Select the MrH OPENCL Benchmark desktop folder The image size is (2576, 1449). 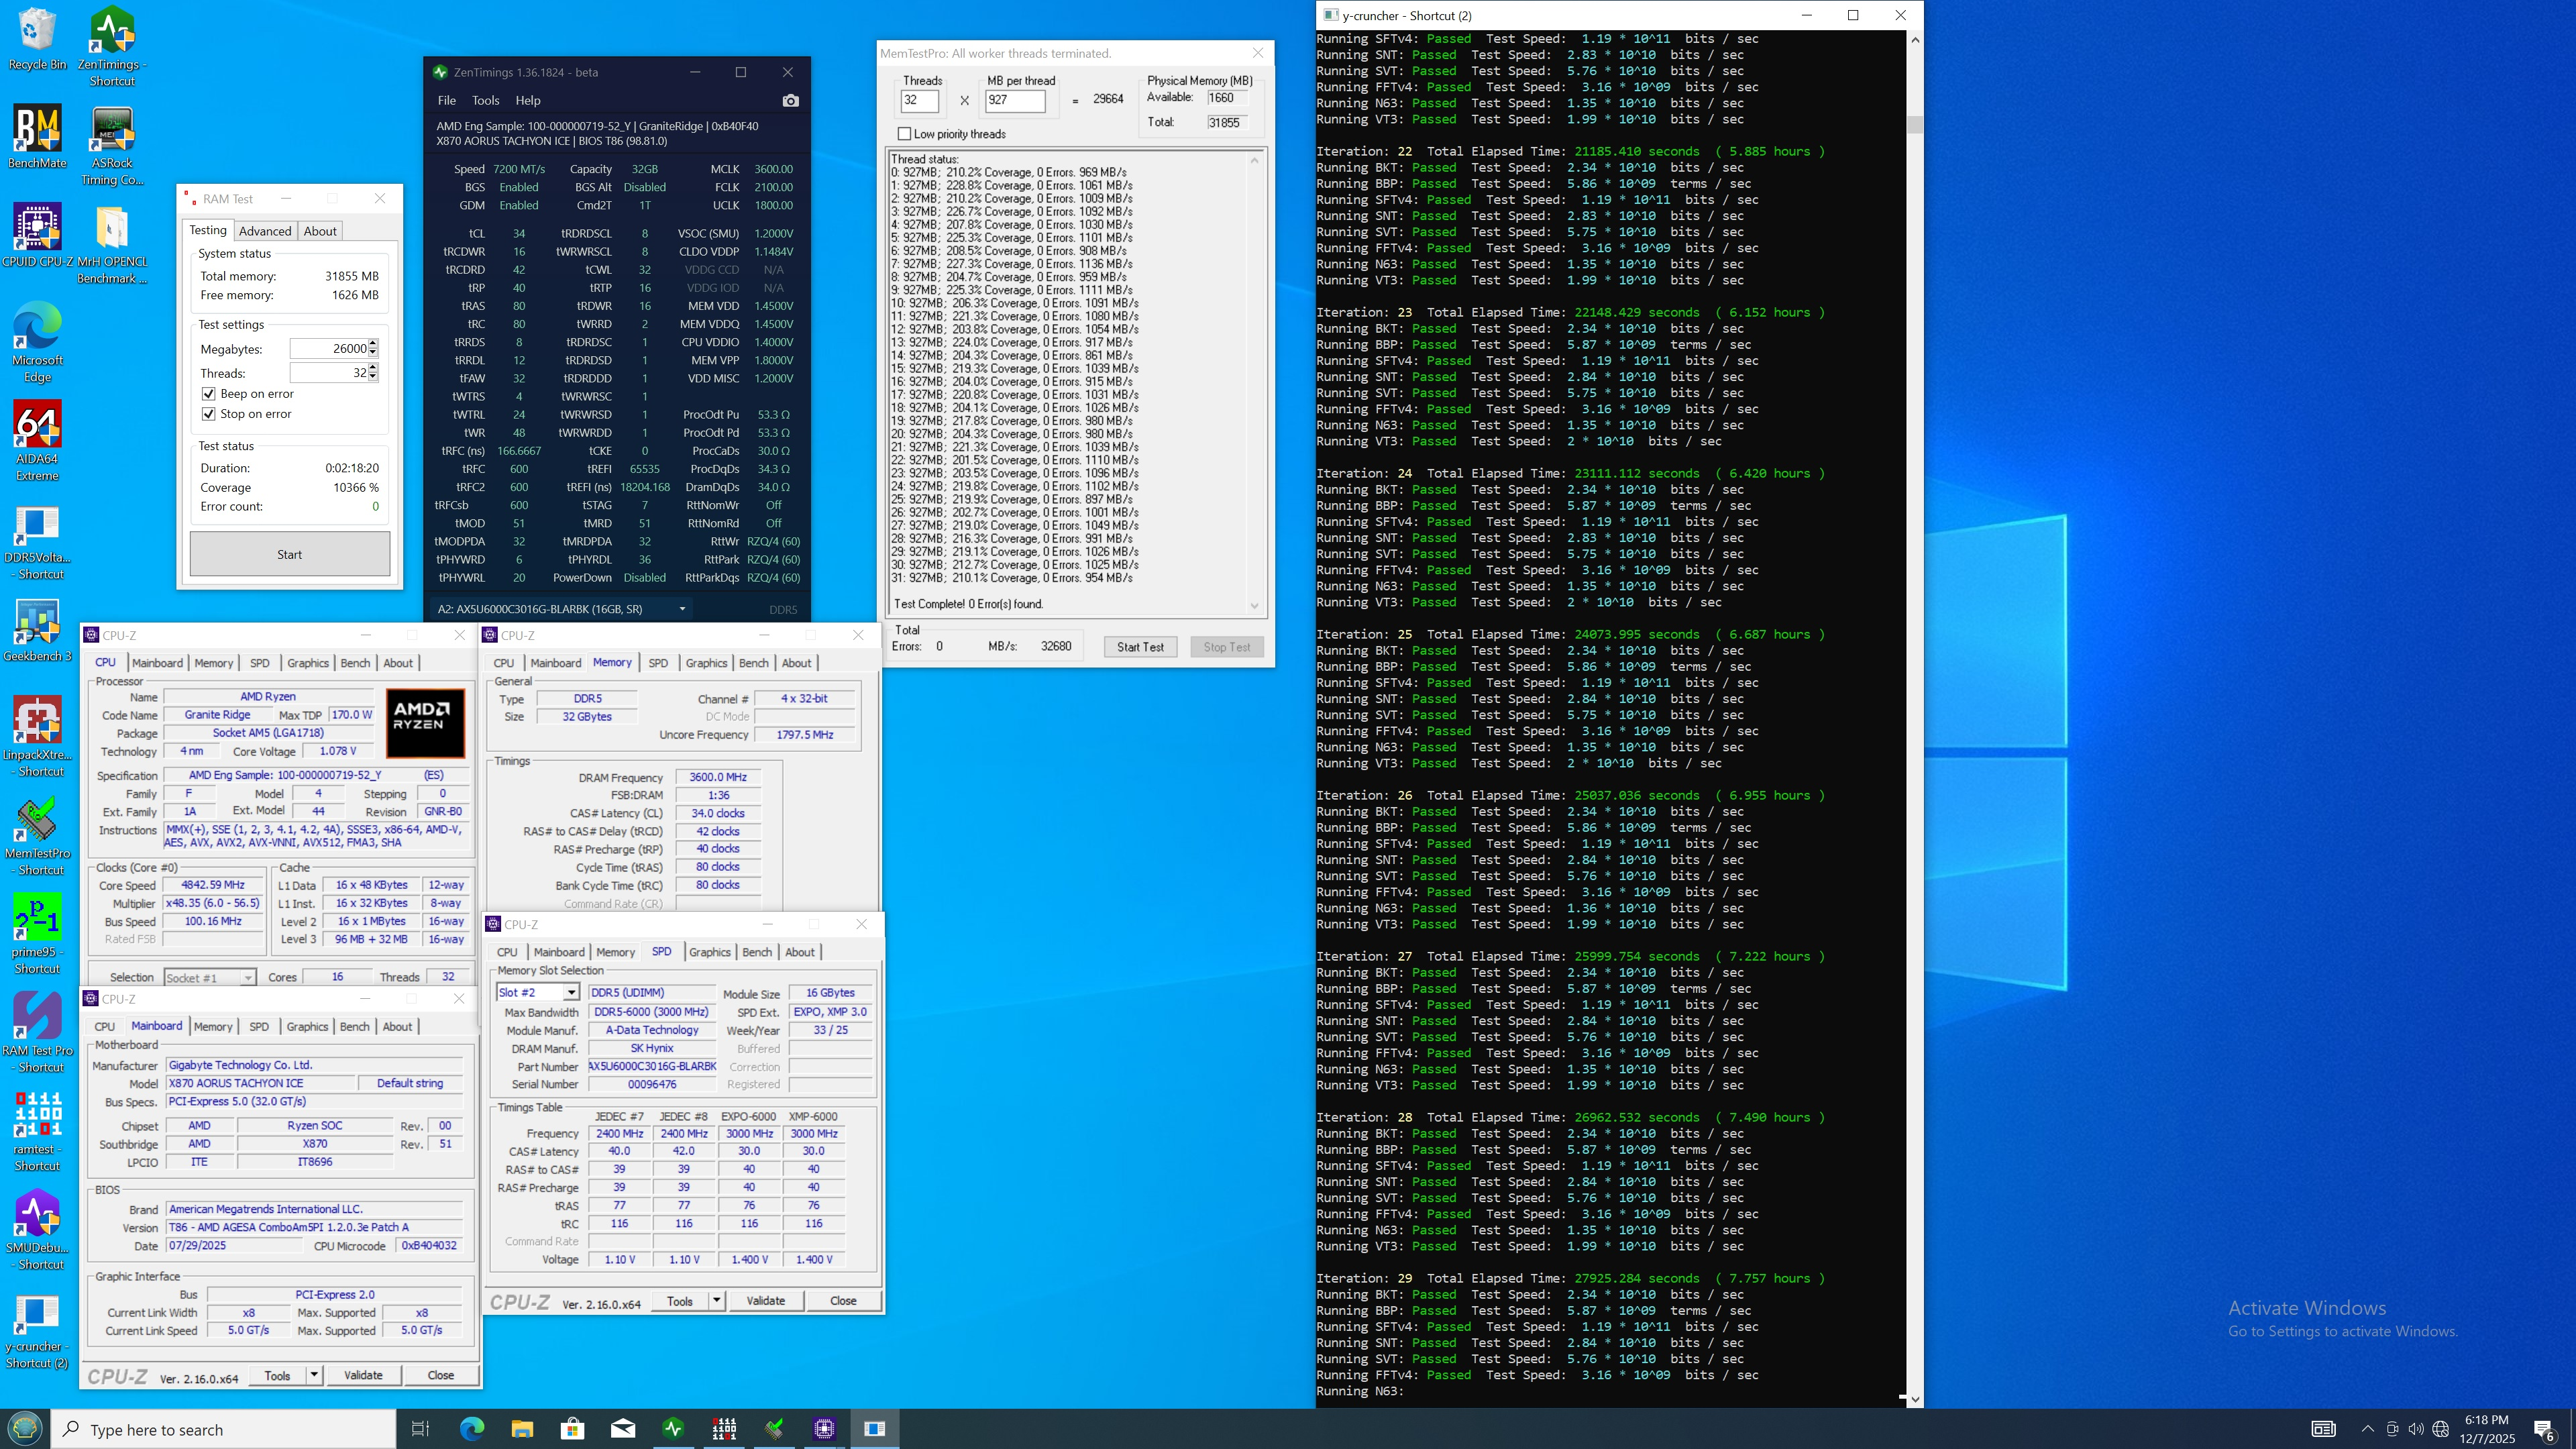[112, 244]
